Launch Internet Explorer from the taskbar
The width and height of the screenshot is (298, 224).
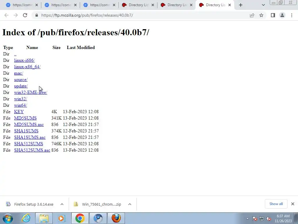click(x=26, y=218)
